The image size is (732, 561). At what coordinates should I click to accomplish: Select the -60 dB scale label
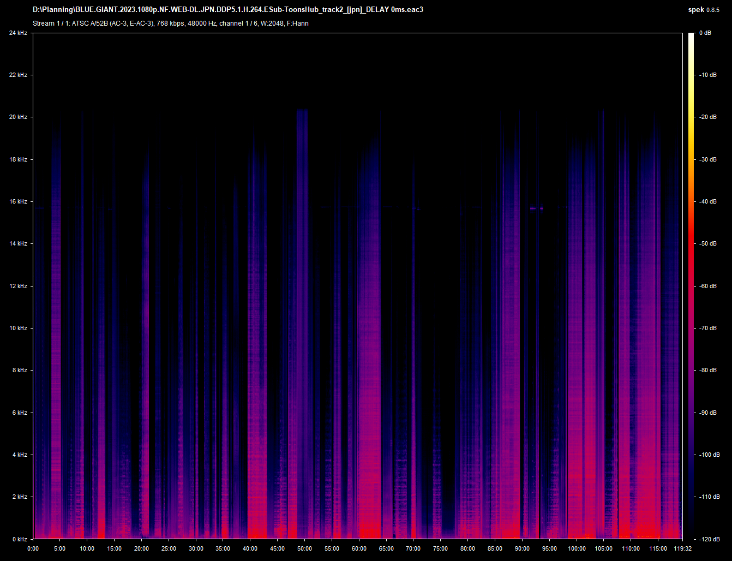click(707, 287)
